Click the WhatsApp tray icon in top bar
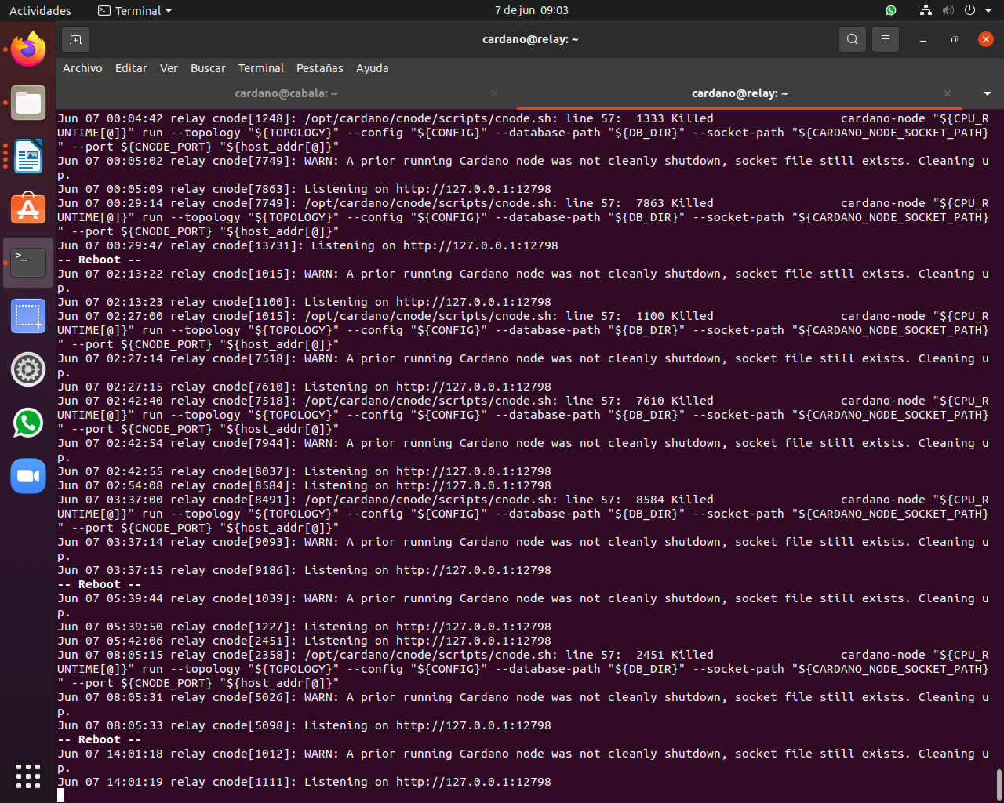This screenshot has height=803, width=1004. pyautogui.click(x=891, y=10)
